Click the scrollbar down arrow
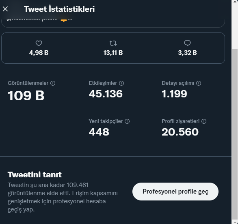 (x=235, y=222)
